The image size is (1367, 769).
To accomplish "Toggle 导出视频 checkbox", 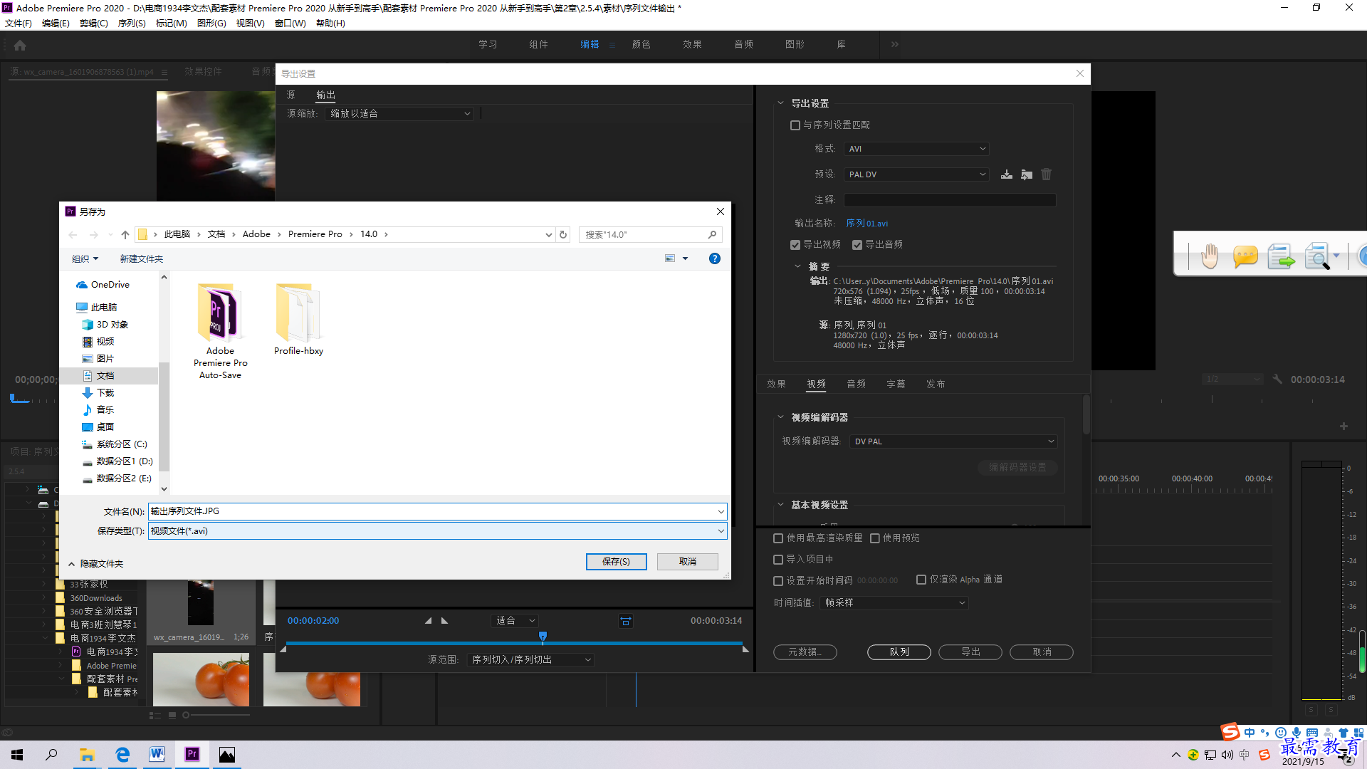I will [x=795, y=245].
